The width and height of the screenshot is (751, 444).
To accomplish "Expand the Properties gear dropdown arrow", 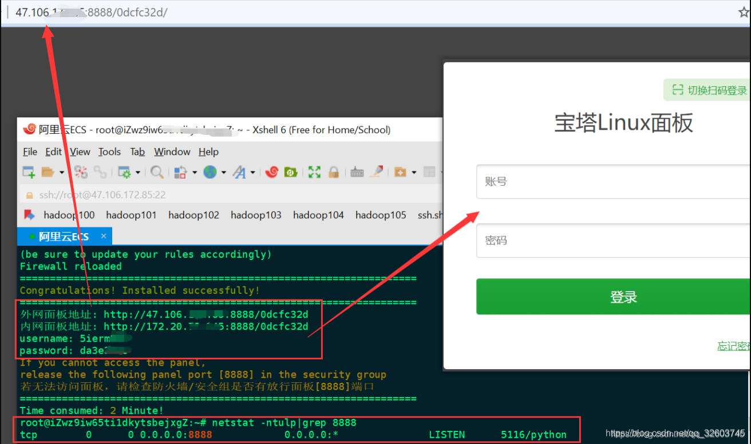I will [x=137, y=172].
